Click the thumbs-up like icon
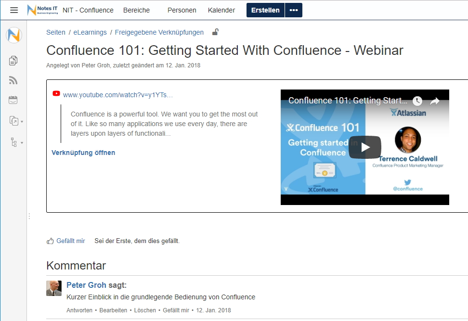The height and width of the screenshot is (321, 468). coord(50,241)
